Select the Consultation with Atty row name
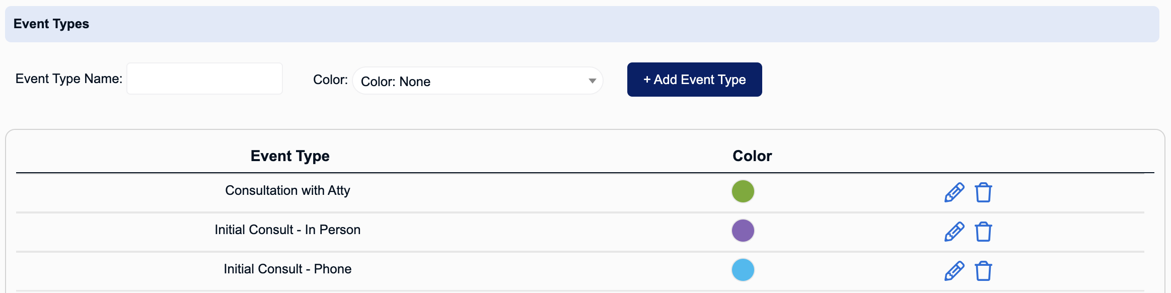Screen dimensions: 1171x293 pos(287,191)
